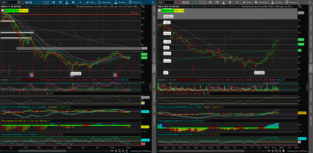Click the 54.32 price bubble on left chart

(x=144, y=48)
